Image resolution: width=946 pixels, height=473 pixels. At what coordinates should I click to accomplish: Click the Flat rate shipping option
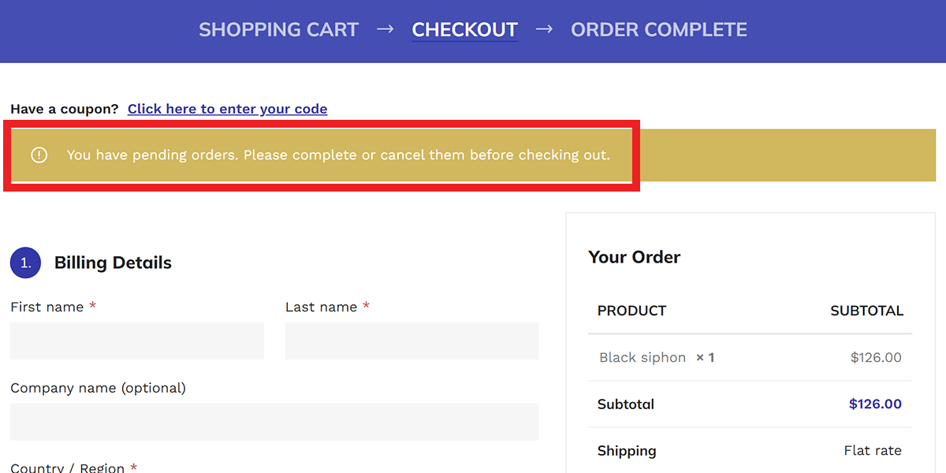click(872, 451)
